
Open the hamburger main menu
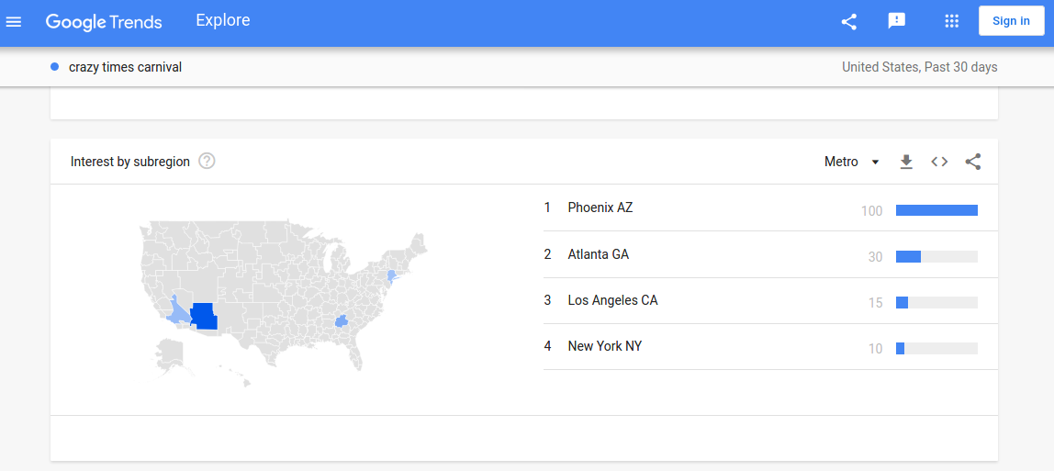point(14,21)
